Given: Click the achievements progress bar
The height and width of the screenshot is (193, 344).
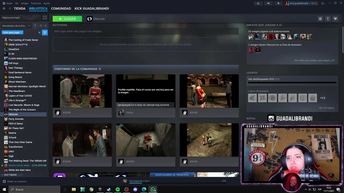Looking at the screenshot, I should [292, 83].
